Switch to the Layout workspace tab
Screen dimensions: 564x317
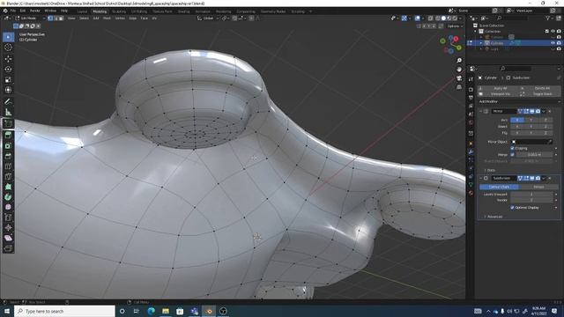pyautogui.click(x=82, y=11)
